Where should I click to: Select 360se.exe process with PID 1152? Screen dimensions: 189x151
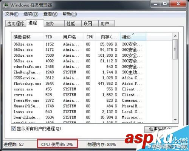(78, 44)
